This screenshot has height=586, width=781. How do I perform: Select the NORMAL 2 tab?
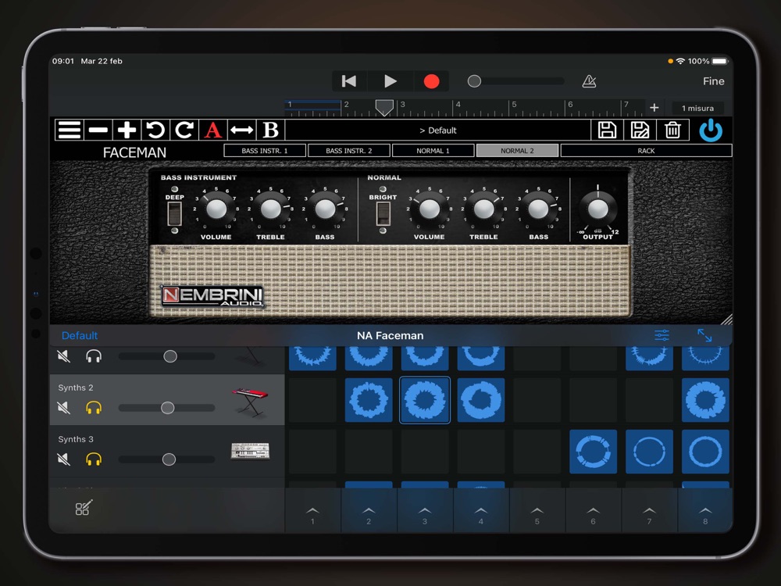point(517,151)
